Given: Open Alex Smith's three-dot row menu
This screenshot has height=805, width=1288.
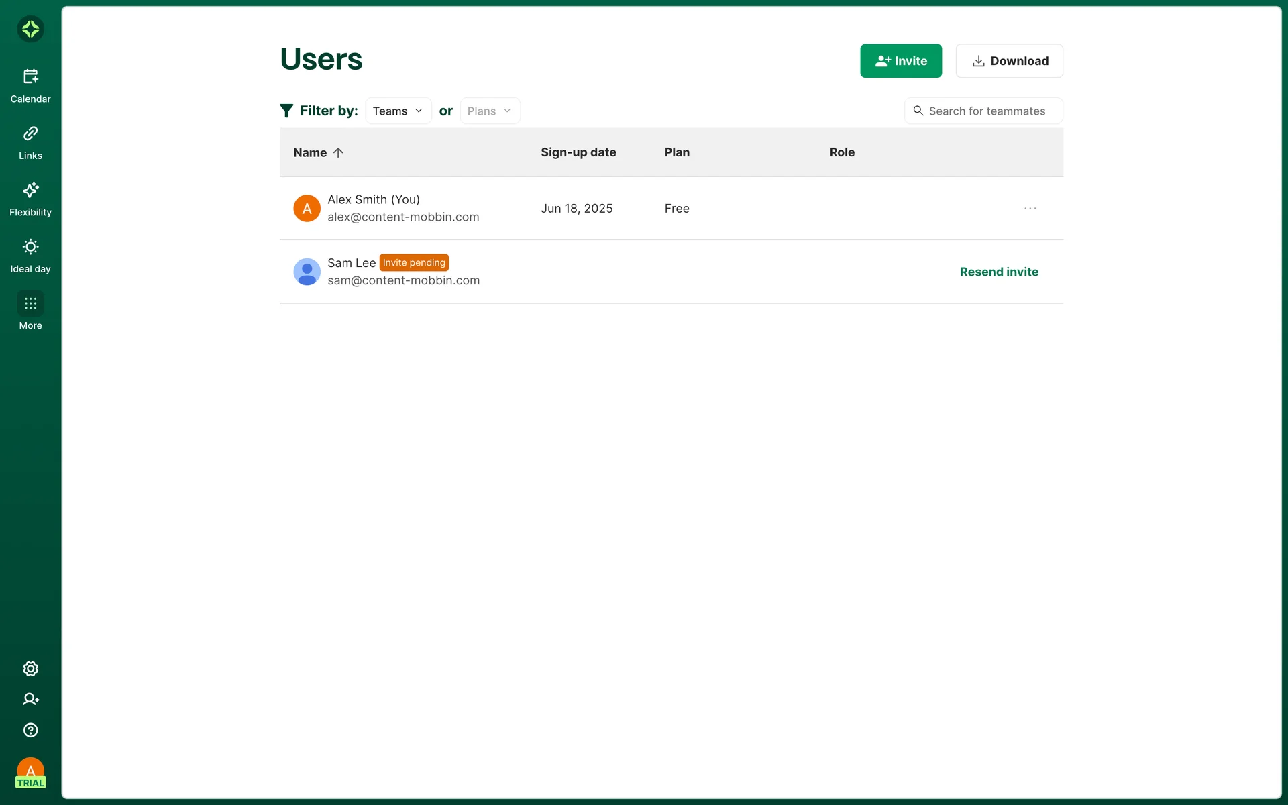Looking at the screenshot, I should [1030, 209].
